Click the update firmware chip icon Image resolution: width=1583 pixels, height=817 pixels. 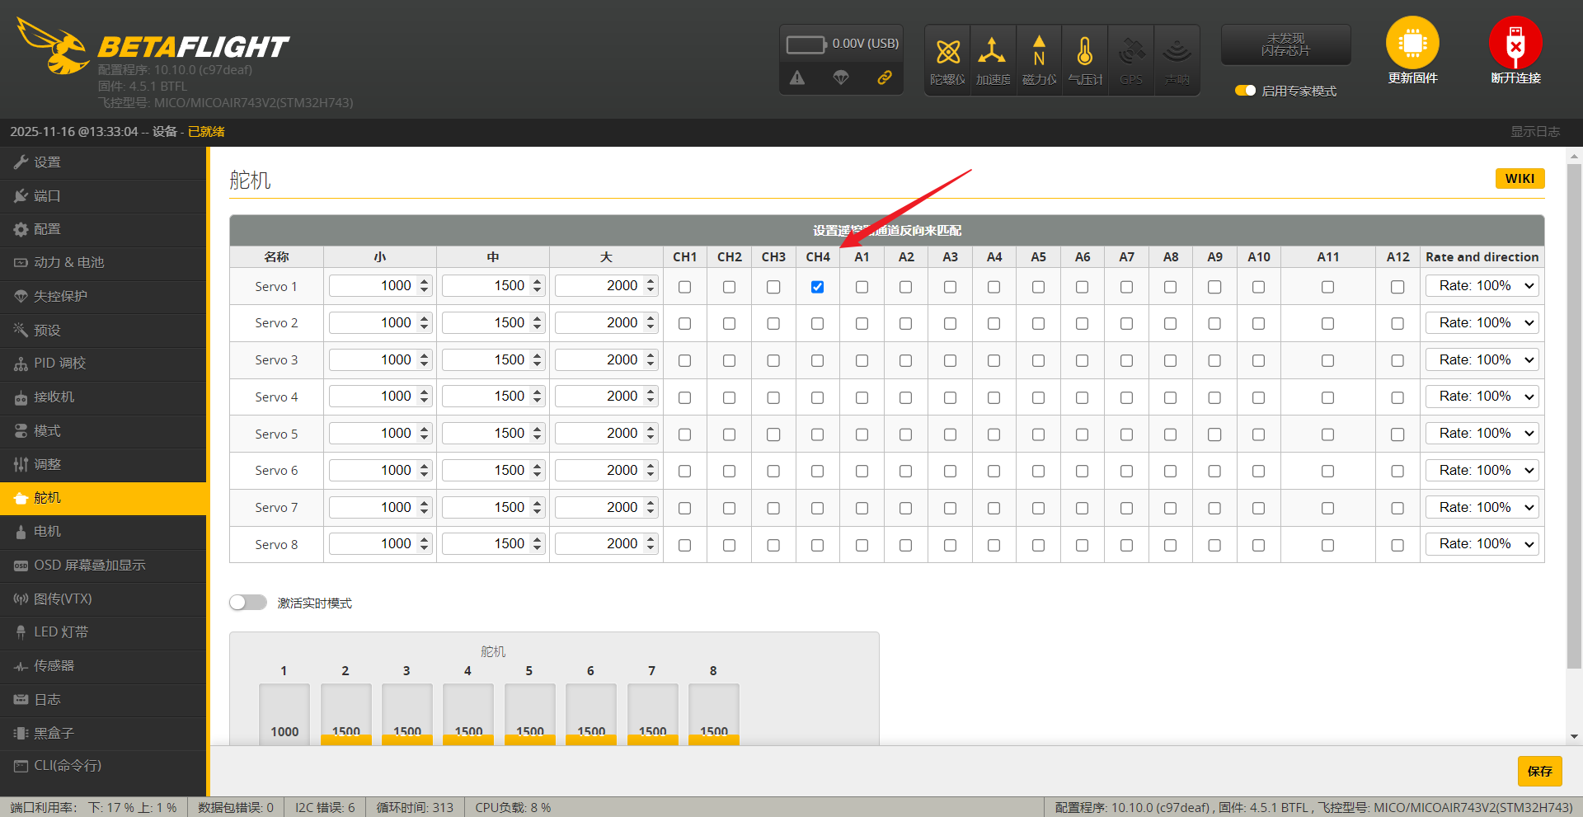click(1412, 43)
